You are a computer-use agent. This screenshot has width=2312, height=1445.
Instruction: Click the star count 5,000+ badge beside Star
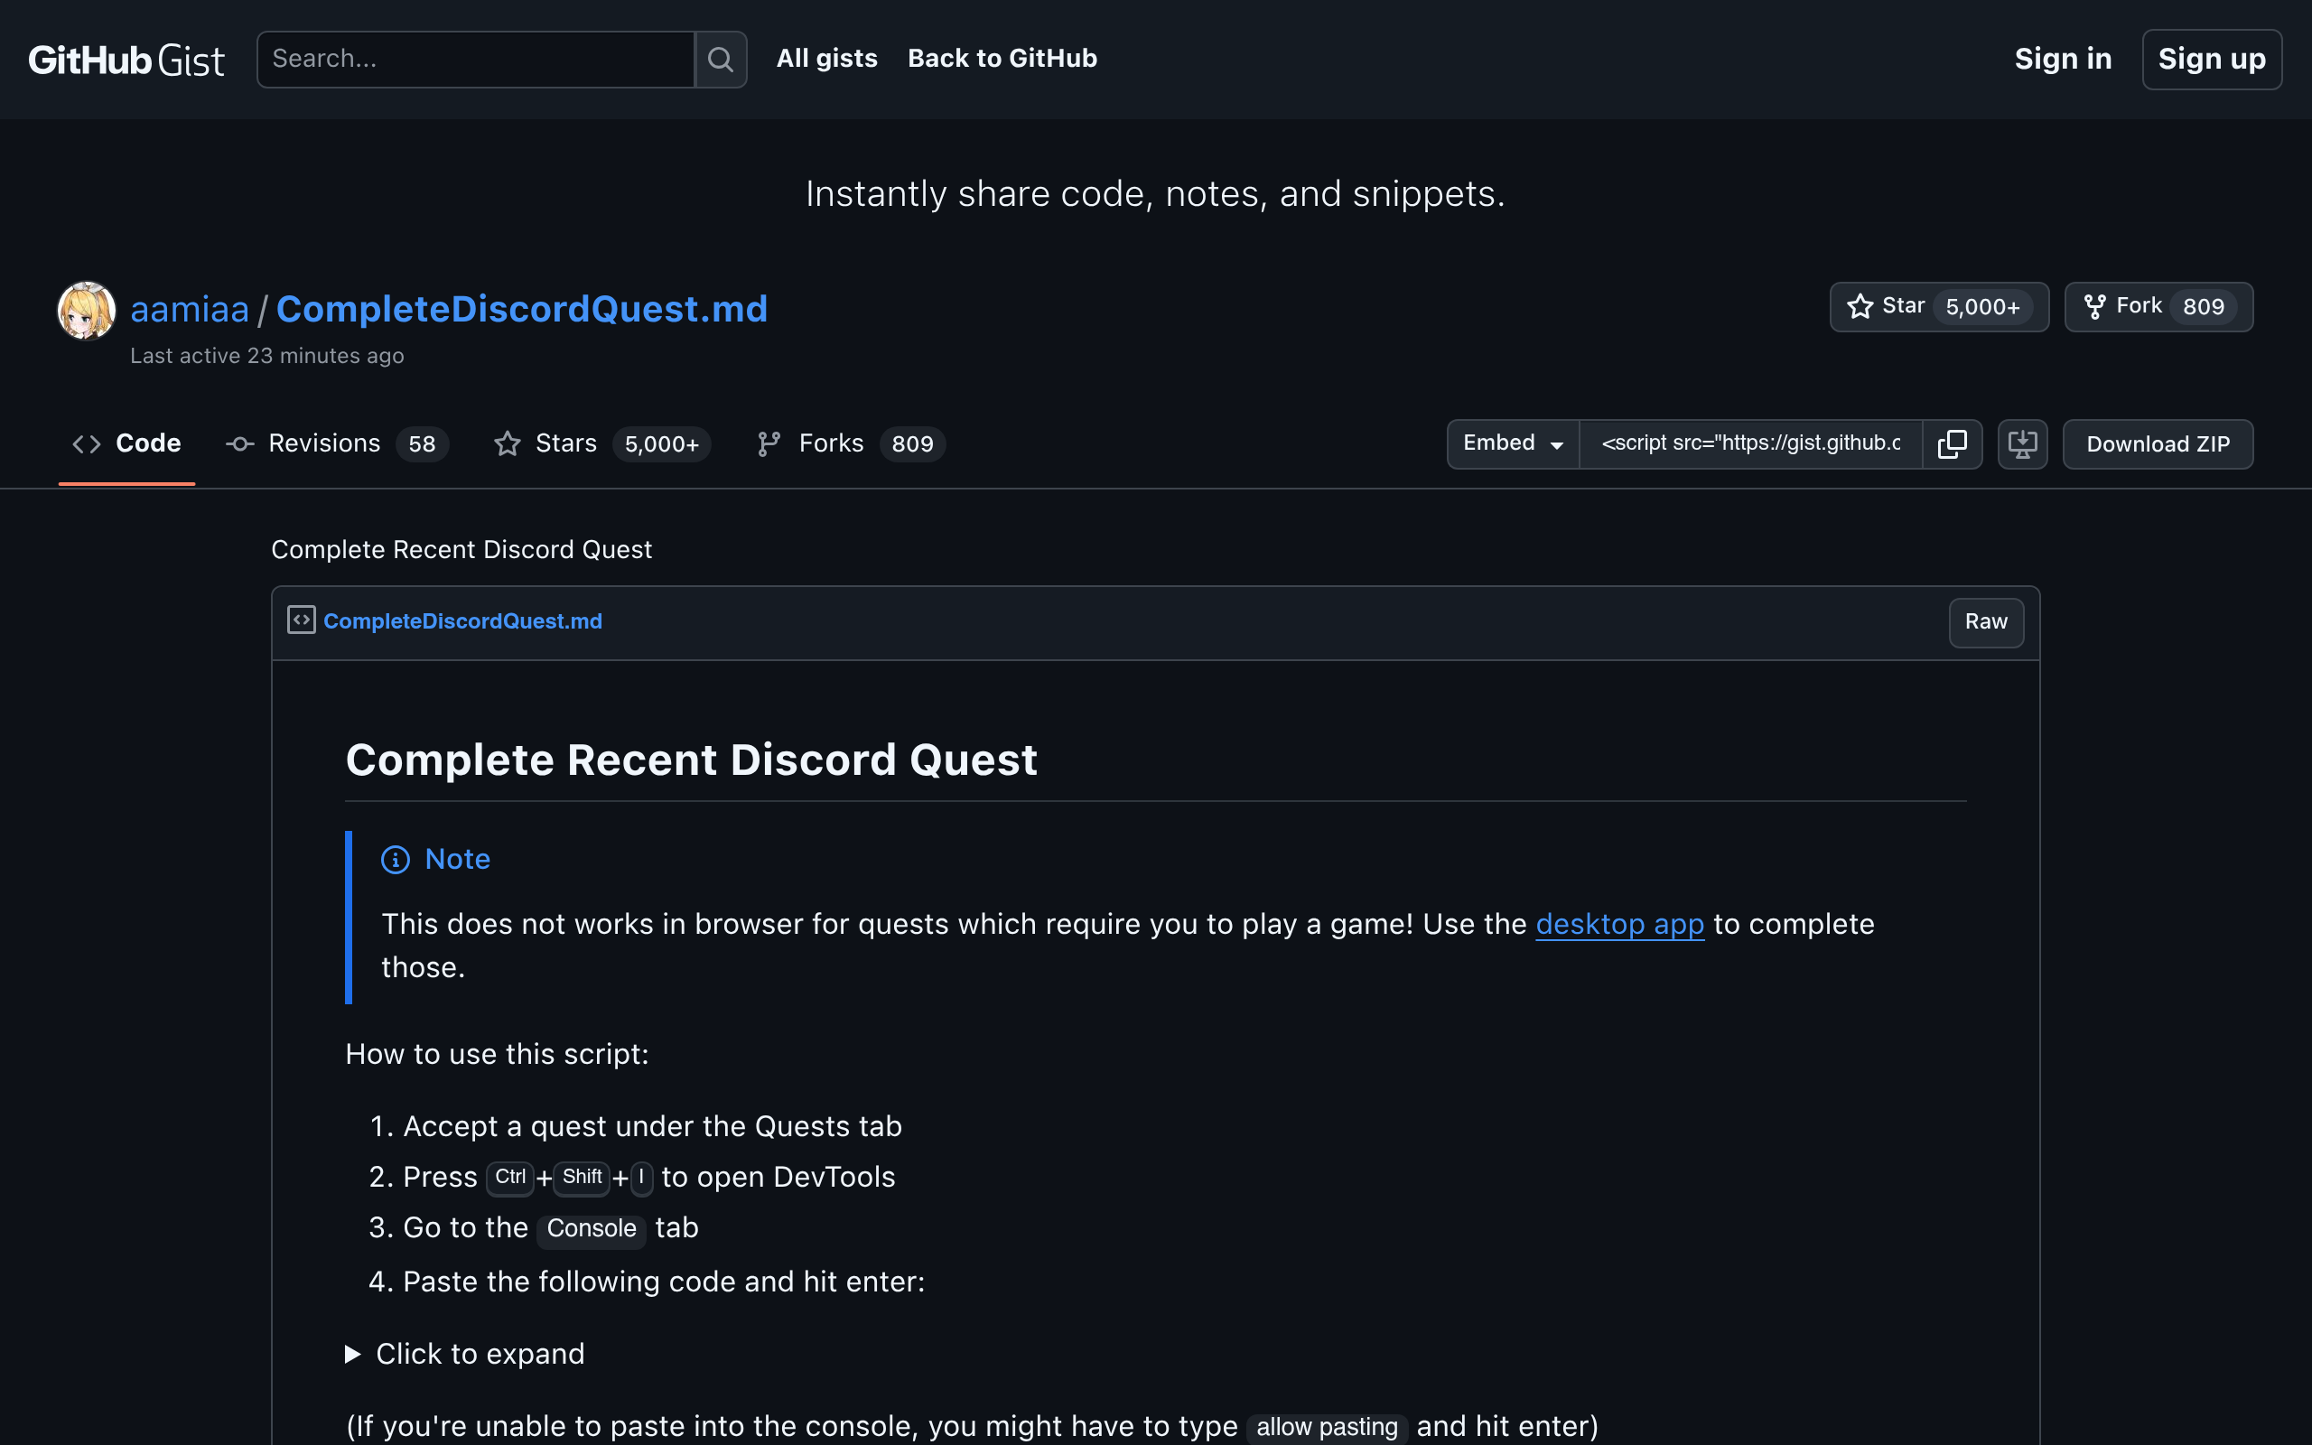(x=1982, y=307)
